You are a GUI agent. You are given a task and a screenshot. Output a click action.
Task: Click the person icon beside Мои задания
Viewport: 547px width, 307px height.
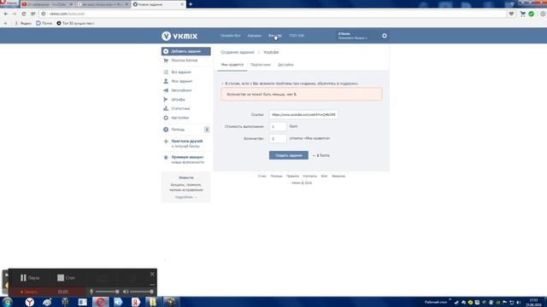(166, 81)
